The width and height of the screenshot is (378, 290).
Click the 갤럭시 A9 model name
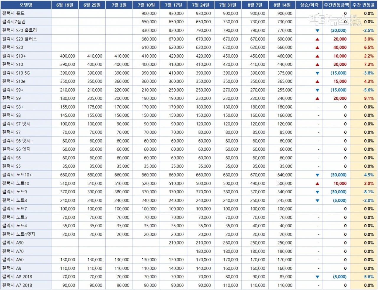(x=12, y=268)
